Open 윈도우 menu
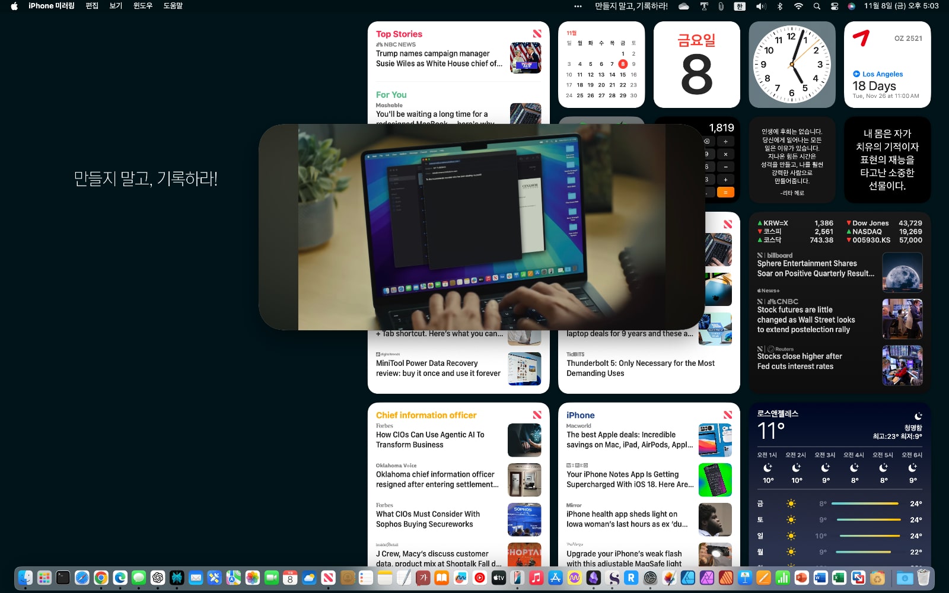Image resolution: width=949 pixels, height=593 pixels. 143,6
